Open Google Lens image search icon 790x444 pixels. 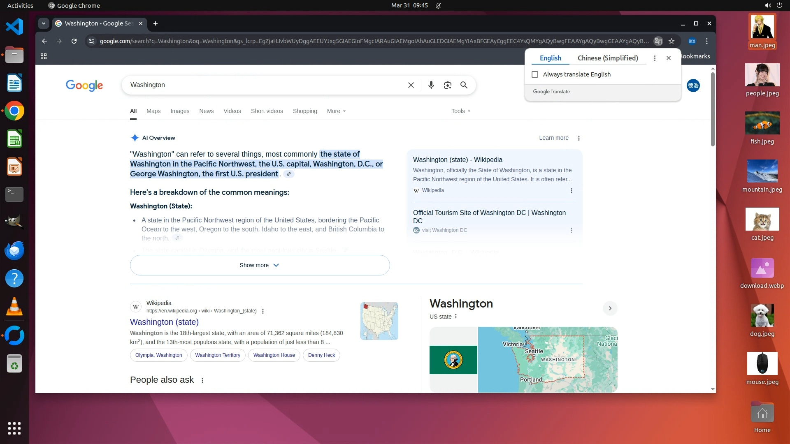coord(447,85)
